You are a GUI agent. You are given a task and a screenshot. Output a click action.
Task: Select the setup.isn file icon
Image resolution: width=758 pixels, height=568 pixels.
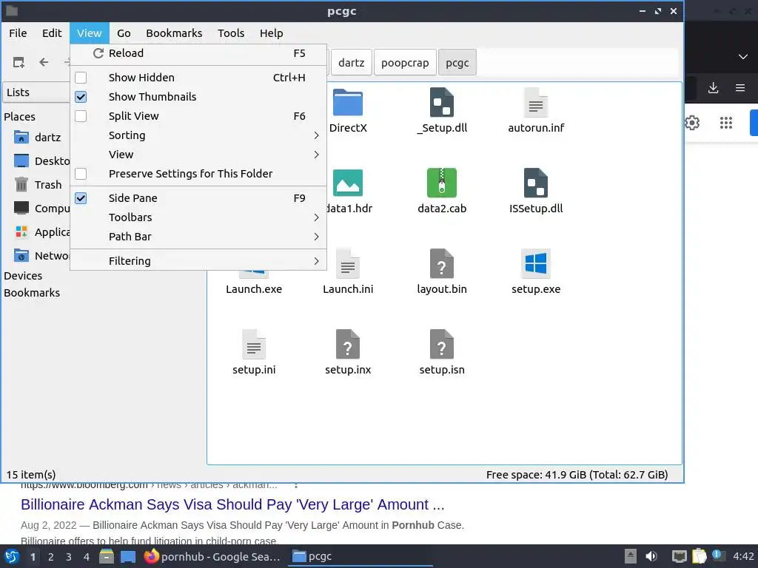pos(441,345)
